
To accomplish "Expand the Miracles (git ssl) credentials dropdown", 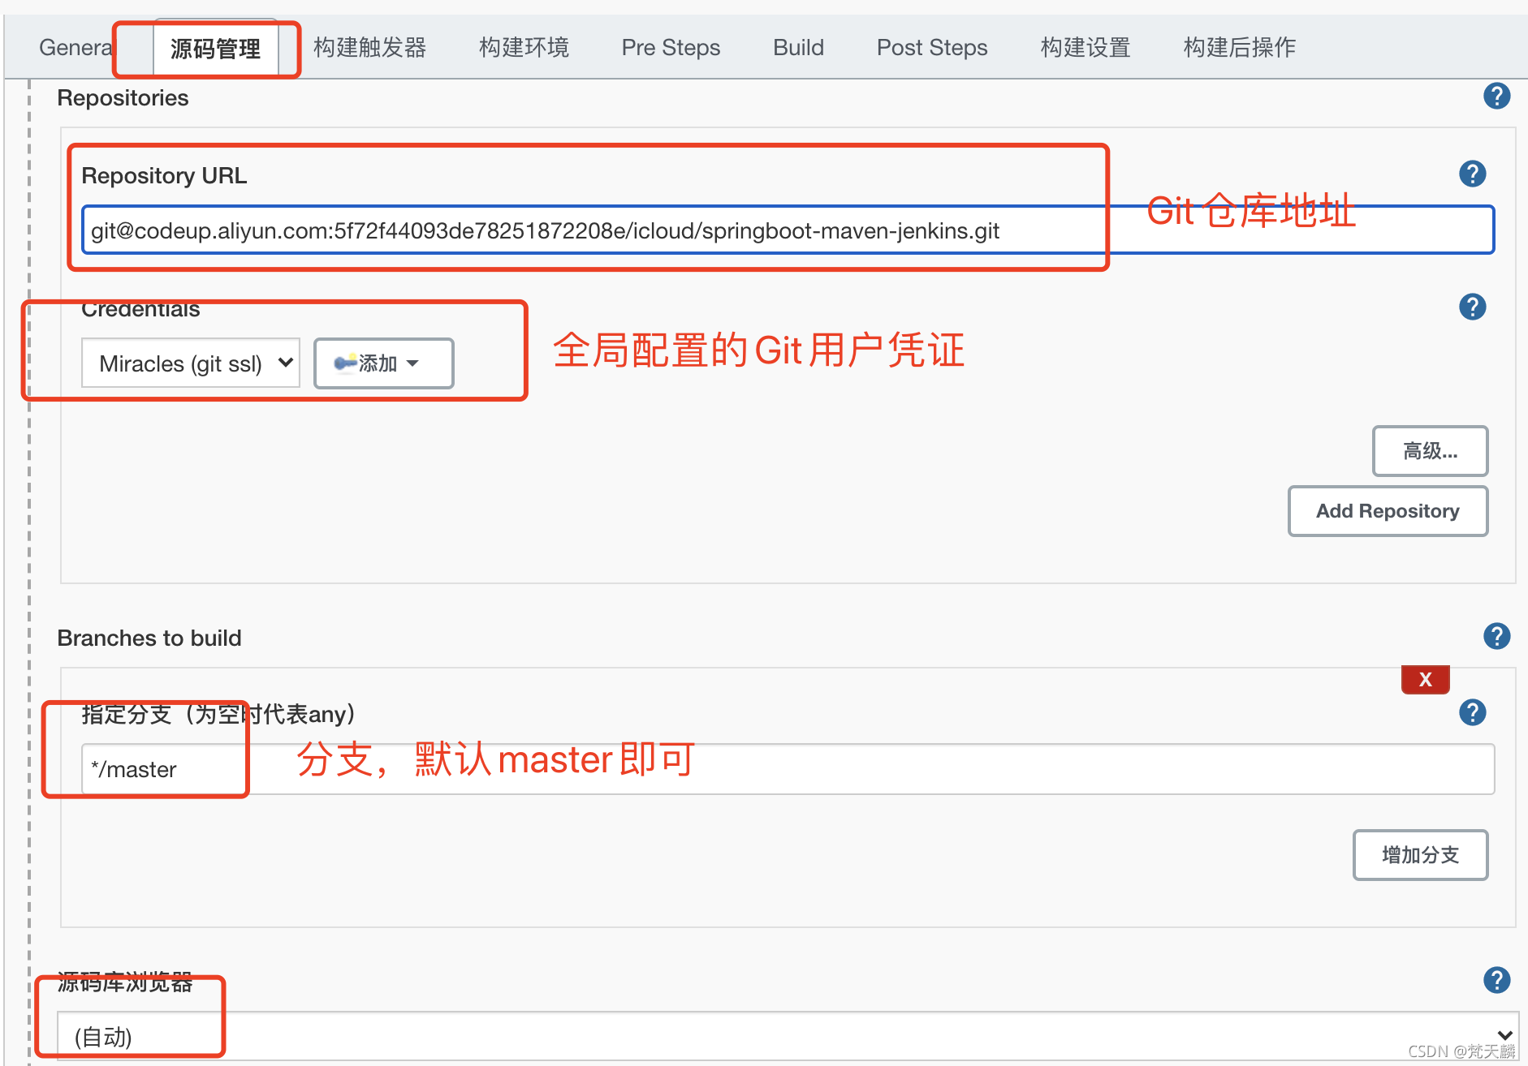I will tap(191, 363).
